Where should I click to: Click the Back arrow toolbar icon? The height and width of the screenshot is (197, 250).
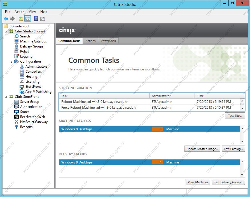click(6, 19)
